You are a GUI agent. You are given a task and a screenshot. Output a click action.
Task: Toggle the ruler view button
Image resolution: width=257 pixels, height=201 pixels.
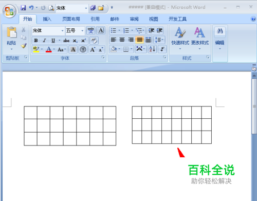pyautogui.click(x=254, y=69)
